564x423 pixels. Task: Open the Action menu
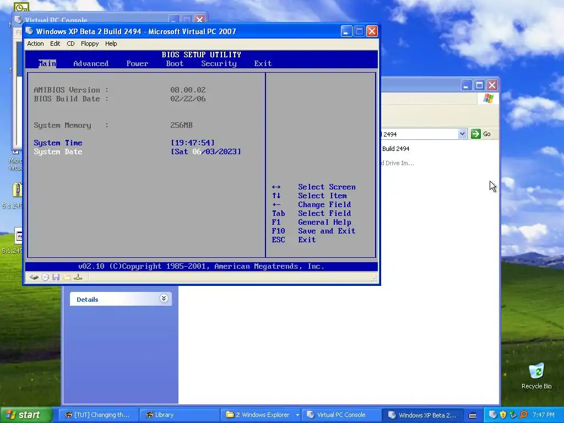[36, 44]
